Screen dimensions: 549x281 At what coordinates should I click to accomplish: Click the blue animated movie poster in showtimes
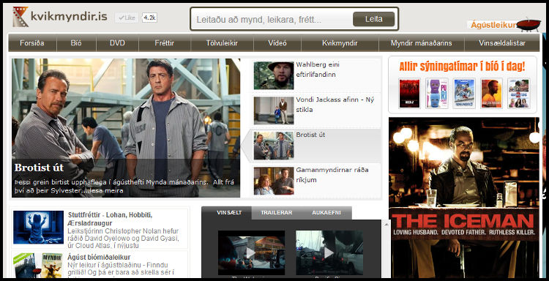pyautogui.click(x=464, y=94)
